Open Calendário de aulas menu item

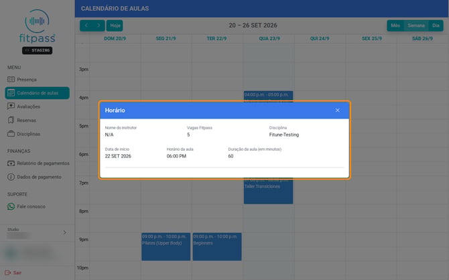(38, 93)
